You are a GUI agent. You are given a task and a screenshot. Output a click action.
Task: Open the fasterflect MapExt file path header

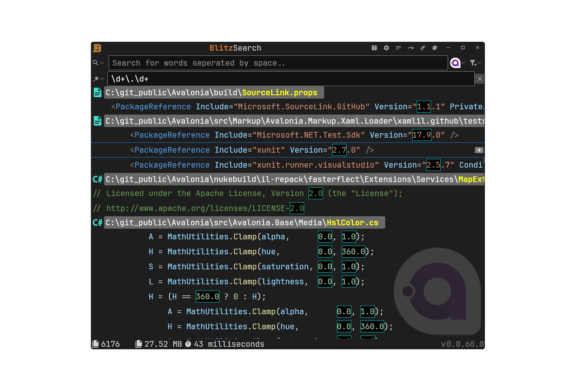click(294, 179)
